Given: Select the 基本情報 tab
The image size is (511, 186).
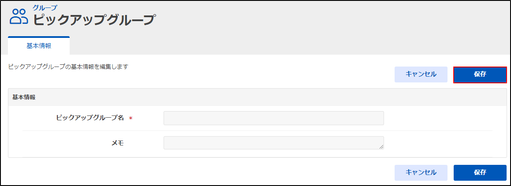Looking at the screenshot, I should (39, 46).
